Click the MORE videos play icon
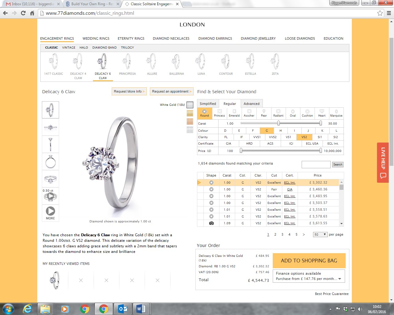 [x=50, y=211]
